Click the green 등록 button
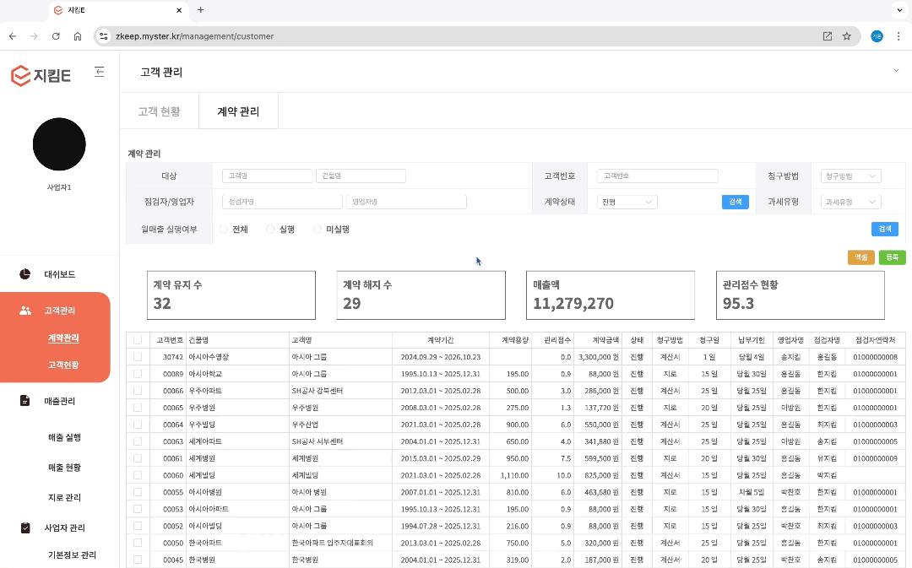The height and width of the screenshot is (568, 912). click(x=892, y=257)
